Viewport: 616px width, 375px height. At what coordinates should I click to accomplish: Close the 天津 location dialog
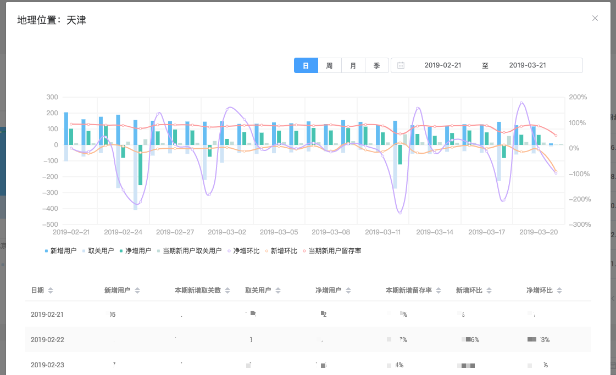point(595,18)
